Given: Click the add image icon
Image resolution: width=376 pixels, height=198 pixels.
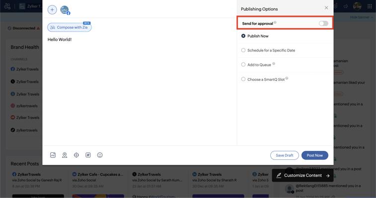Looking at the screenshot, I should (53, 155).
